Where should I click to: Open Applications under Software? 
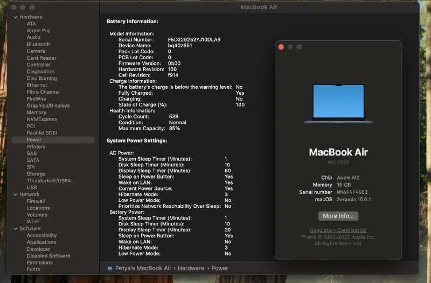pyautogui.click(x=41, y=242)
